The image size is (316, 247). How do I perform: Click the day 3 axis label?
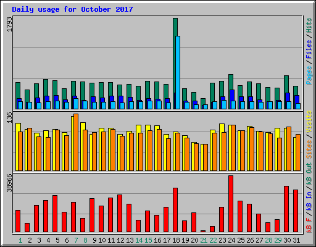[x=39, y=240]
